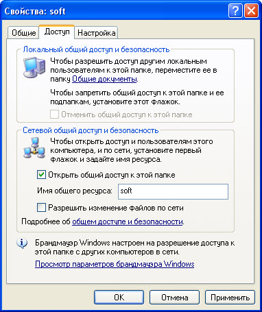Viewport: 262px width, 312px height.
Task: Open Просмотр параметров брандмауэра Windows link
Action: pyautogui.click(x=115, y=264)
